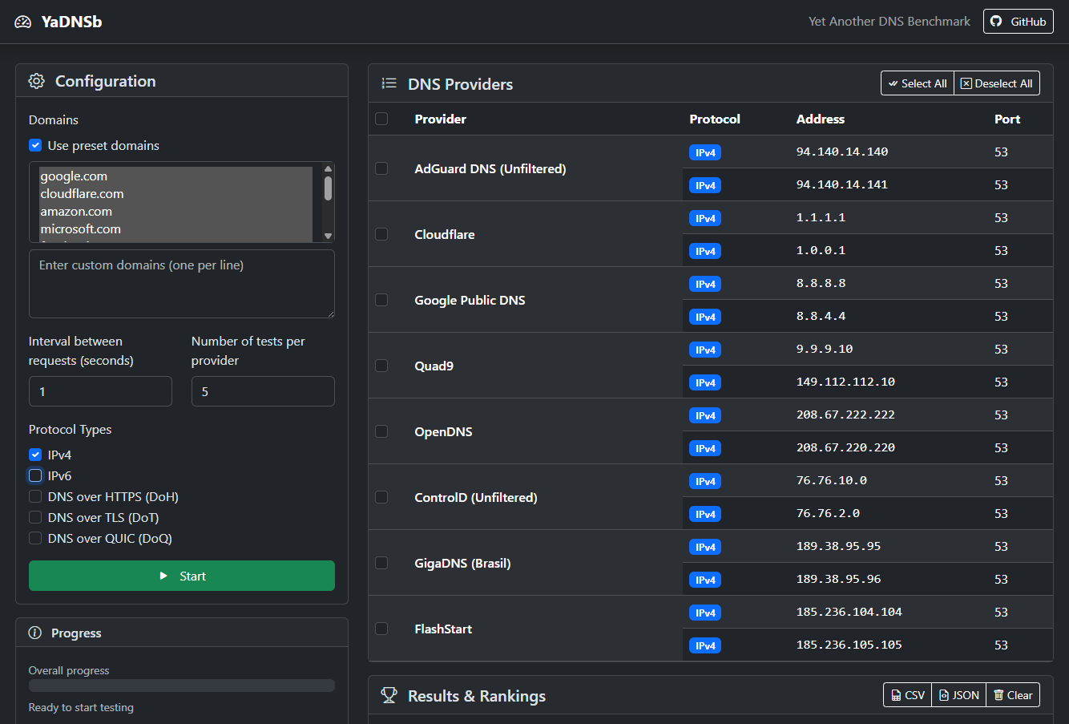Check the OpenDNS provider checkbox

381,431
